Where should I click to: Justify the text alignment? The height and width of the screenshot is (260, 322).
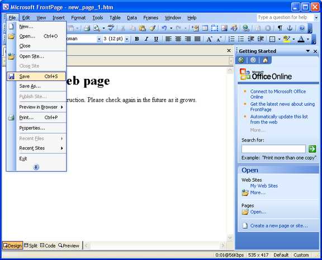[197, 39]
